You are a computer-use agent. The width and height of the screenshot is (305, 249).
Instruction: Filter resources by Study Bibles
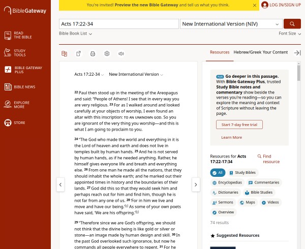click(x=242, y=173)
